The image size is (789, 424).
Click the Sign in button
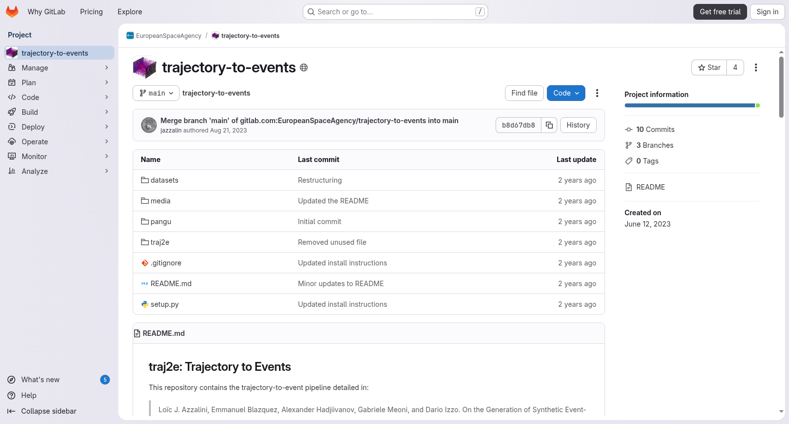[767, 12]
